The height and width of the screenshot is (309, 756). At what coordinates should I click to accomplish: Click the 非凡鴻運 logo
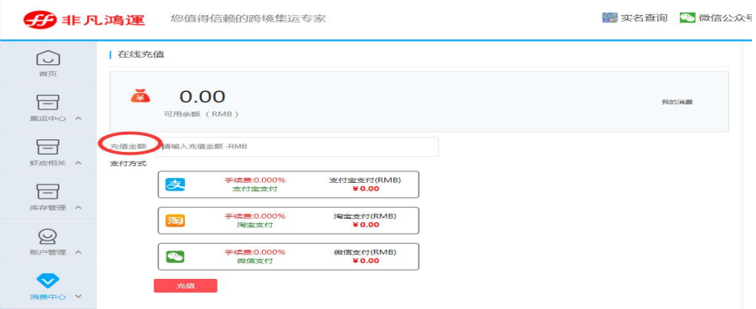(84, 19)
